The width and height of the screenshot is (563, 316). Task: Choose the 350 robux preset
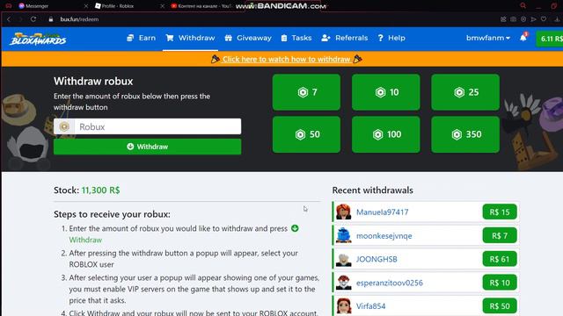[x=465, y=134]
